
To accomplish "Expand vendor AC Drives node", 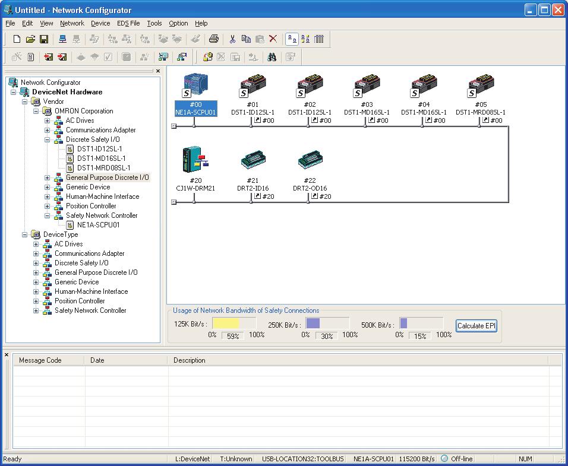I will click(47, 121).
